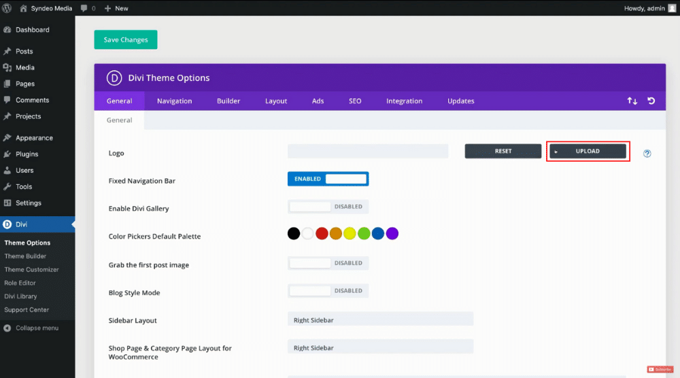This screenshot has height=378, width=680.
Task: Click Howdy, admin account link
Action: [645, 8]
